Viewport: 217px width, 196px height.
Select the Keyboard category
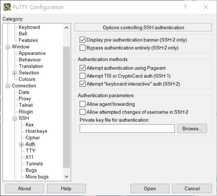tap(29, 27)
